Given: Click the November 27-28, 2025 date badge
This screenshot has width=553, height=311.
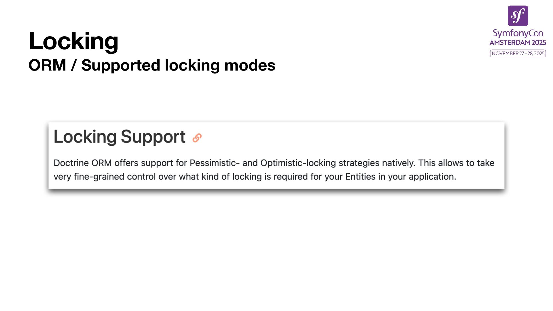Looking at the screenshot, I should click(x=518, y=54).
